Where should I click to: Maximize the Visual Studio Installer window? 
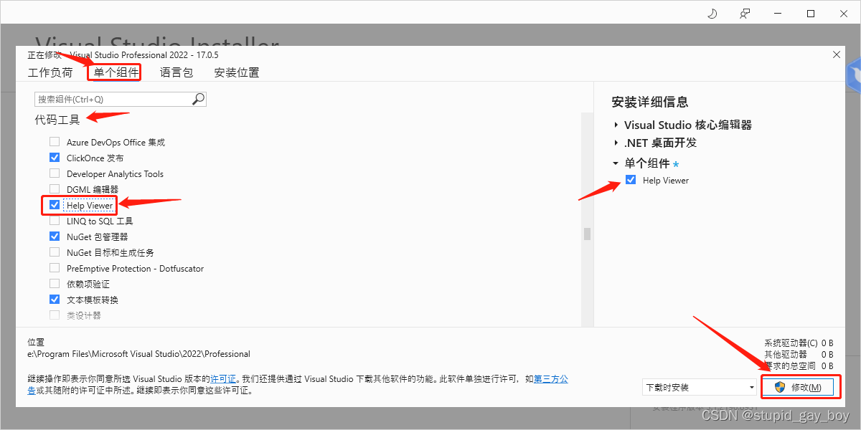click(811, 14)
